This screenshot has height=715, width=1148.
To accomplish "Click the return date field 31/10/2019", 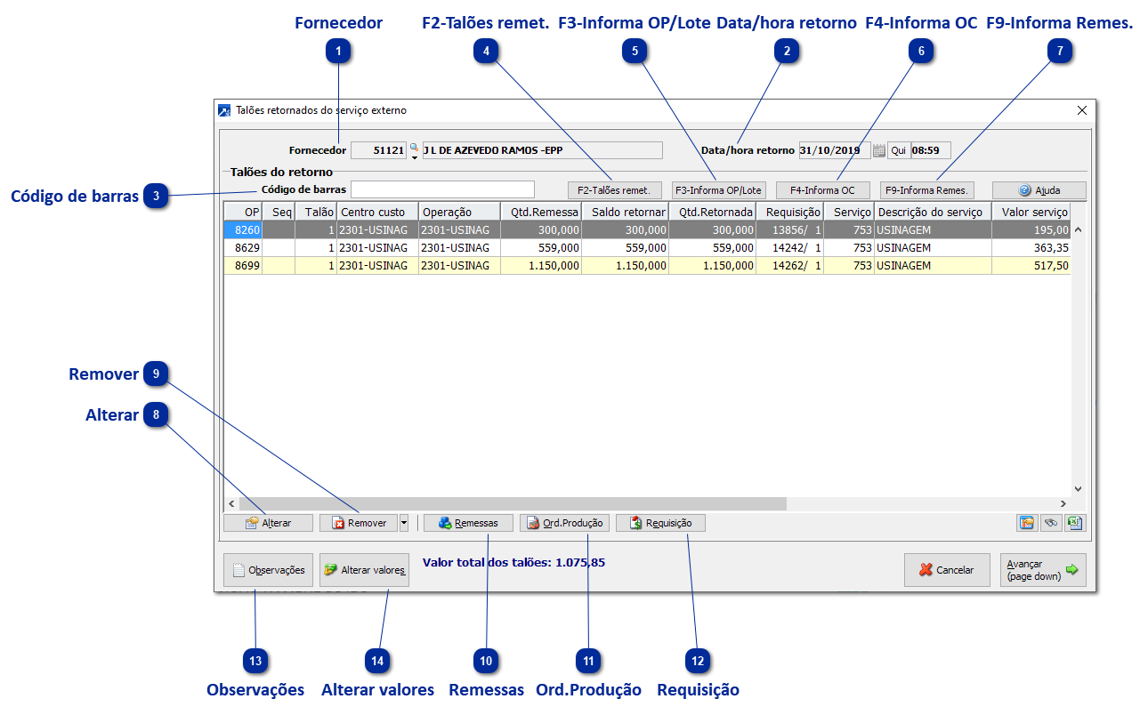I will (835, 150).
